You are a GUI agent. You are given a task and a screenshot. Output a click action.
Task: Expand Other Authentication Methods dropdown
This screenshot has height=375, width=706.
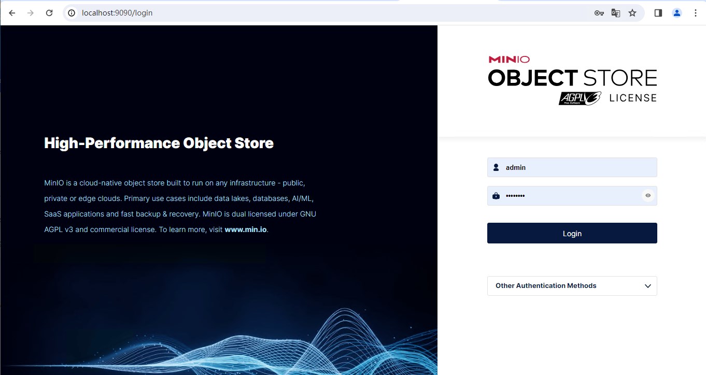coord(572,286)
